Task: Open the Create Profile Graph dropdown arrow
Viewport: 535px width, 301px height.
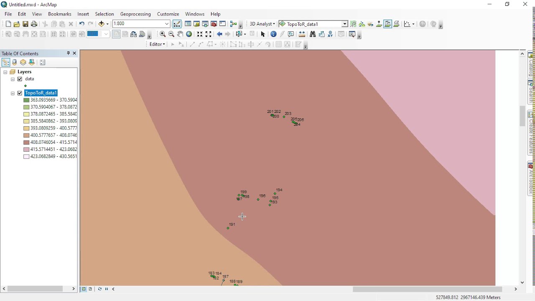Action: pyautogui.click(x=413, y=24)
